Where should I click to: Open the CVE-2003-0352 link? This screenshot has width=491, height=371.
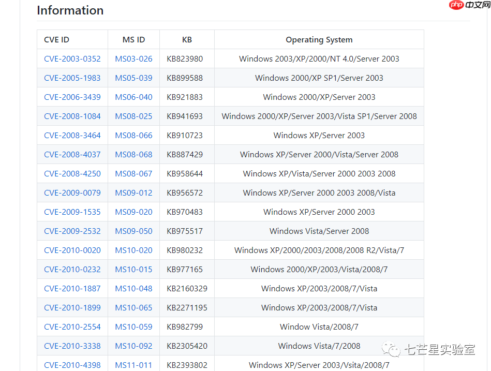point(72,59)
